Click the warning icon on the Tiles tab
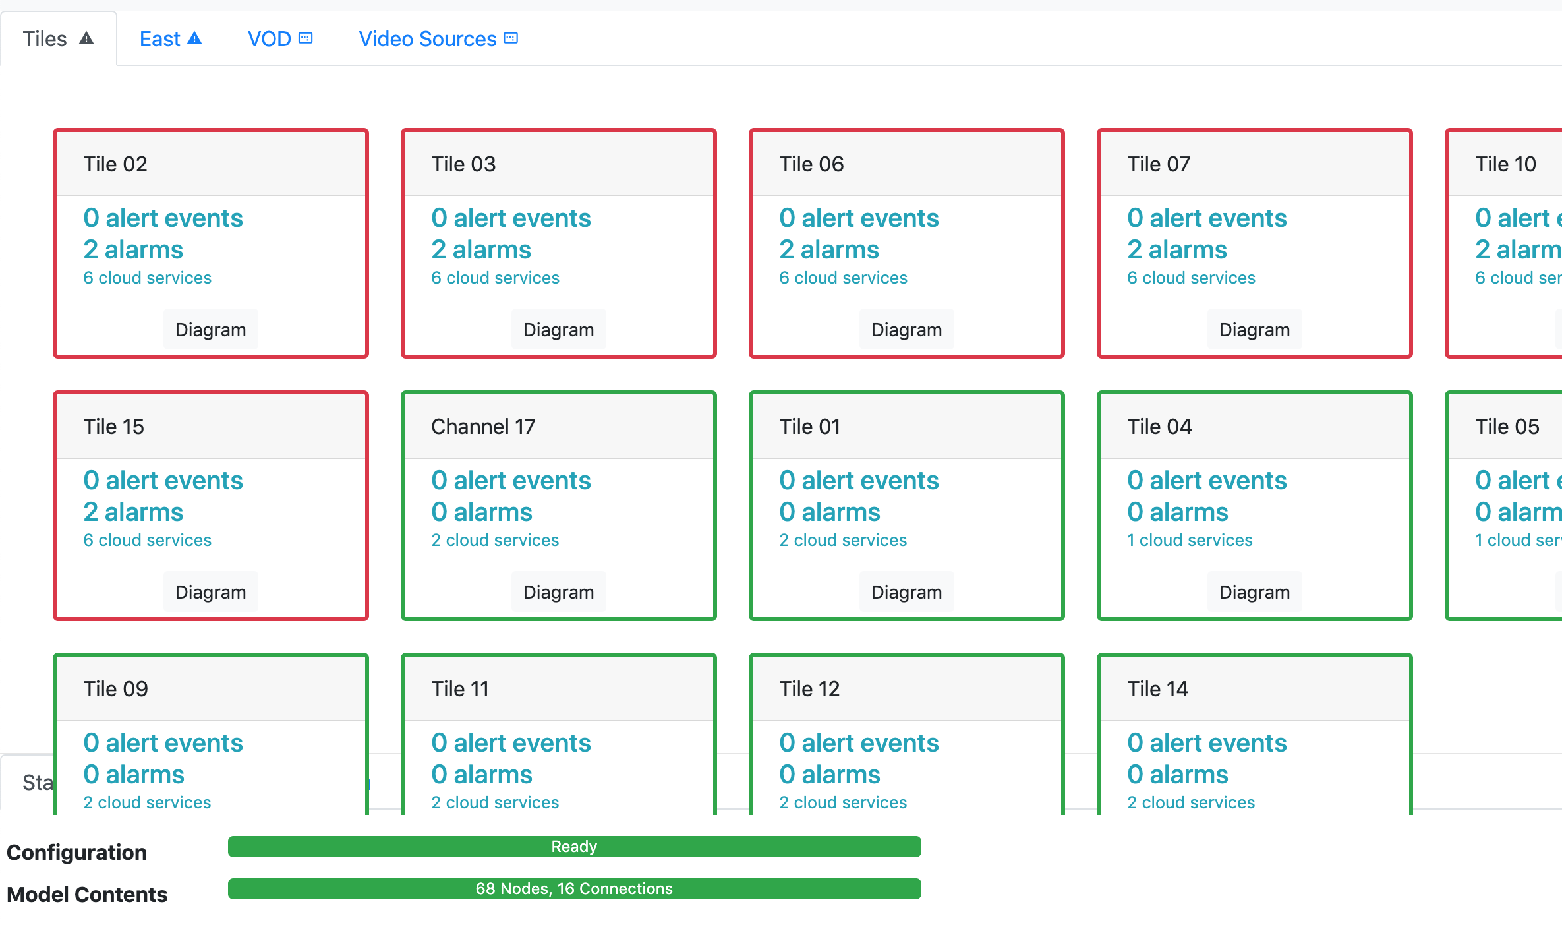The height and width of the screenshot is (935, 1562). (86, 38)
